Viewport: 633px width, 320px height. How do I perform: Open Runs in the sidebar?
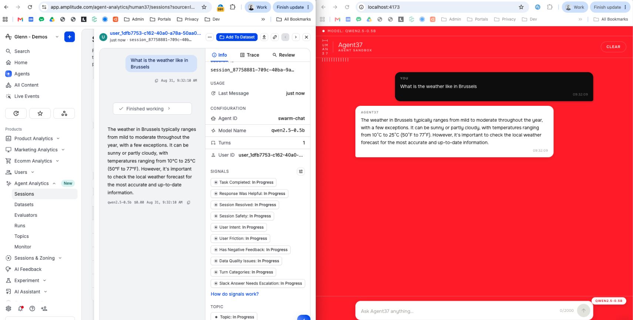(x=20, y=226)
